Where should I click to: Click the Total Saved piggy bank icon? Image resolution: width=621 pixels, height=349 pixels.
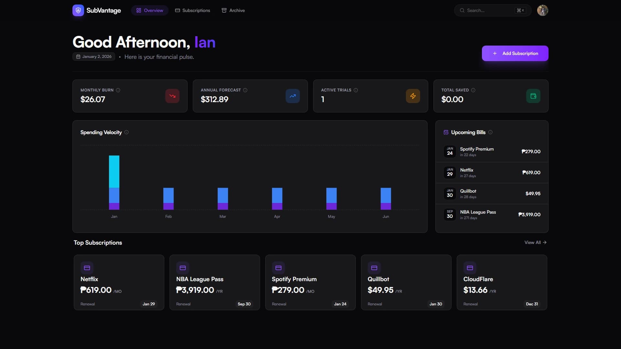pyautogui.click(x=533, y=96)
